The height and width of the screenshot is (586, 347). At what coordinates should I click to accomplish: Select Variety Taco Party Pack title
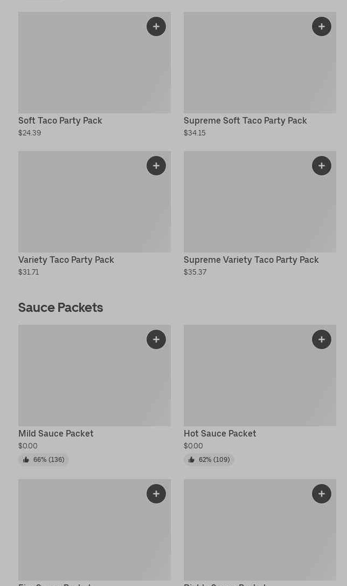tap(66, 260)
